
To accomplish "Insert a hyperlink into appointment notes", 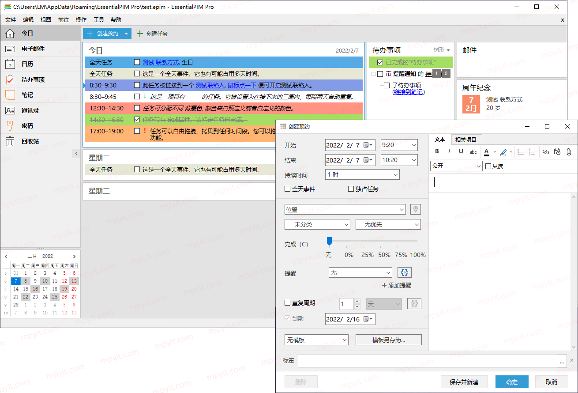I will pyautogui.click(x=546, y=151).
